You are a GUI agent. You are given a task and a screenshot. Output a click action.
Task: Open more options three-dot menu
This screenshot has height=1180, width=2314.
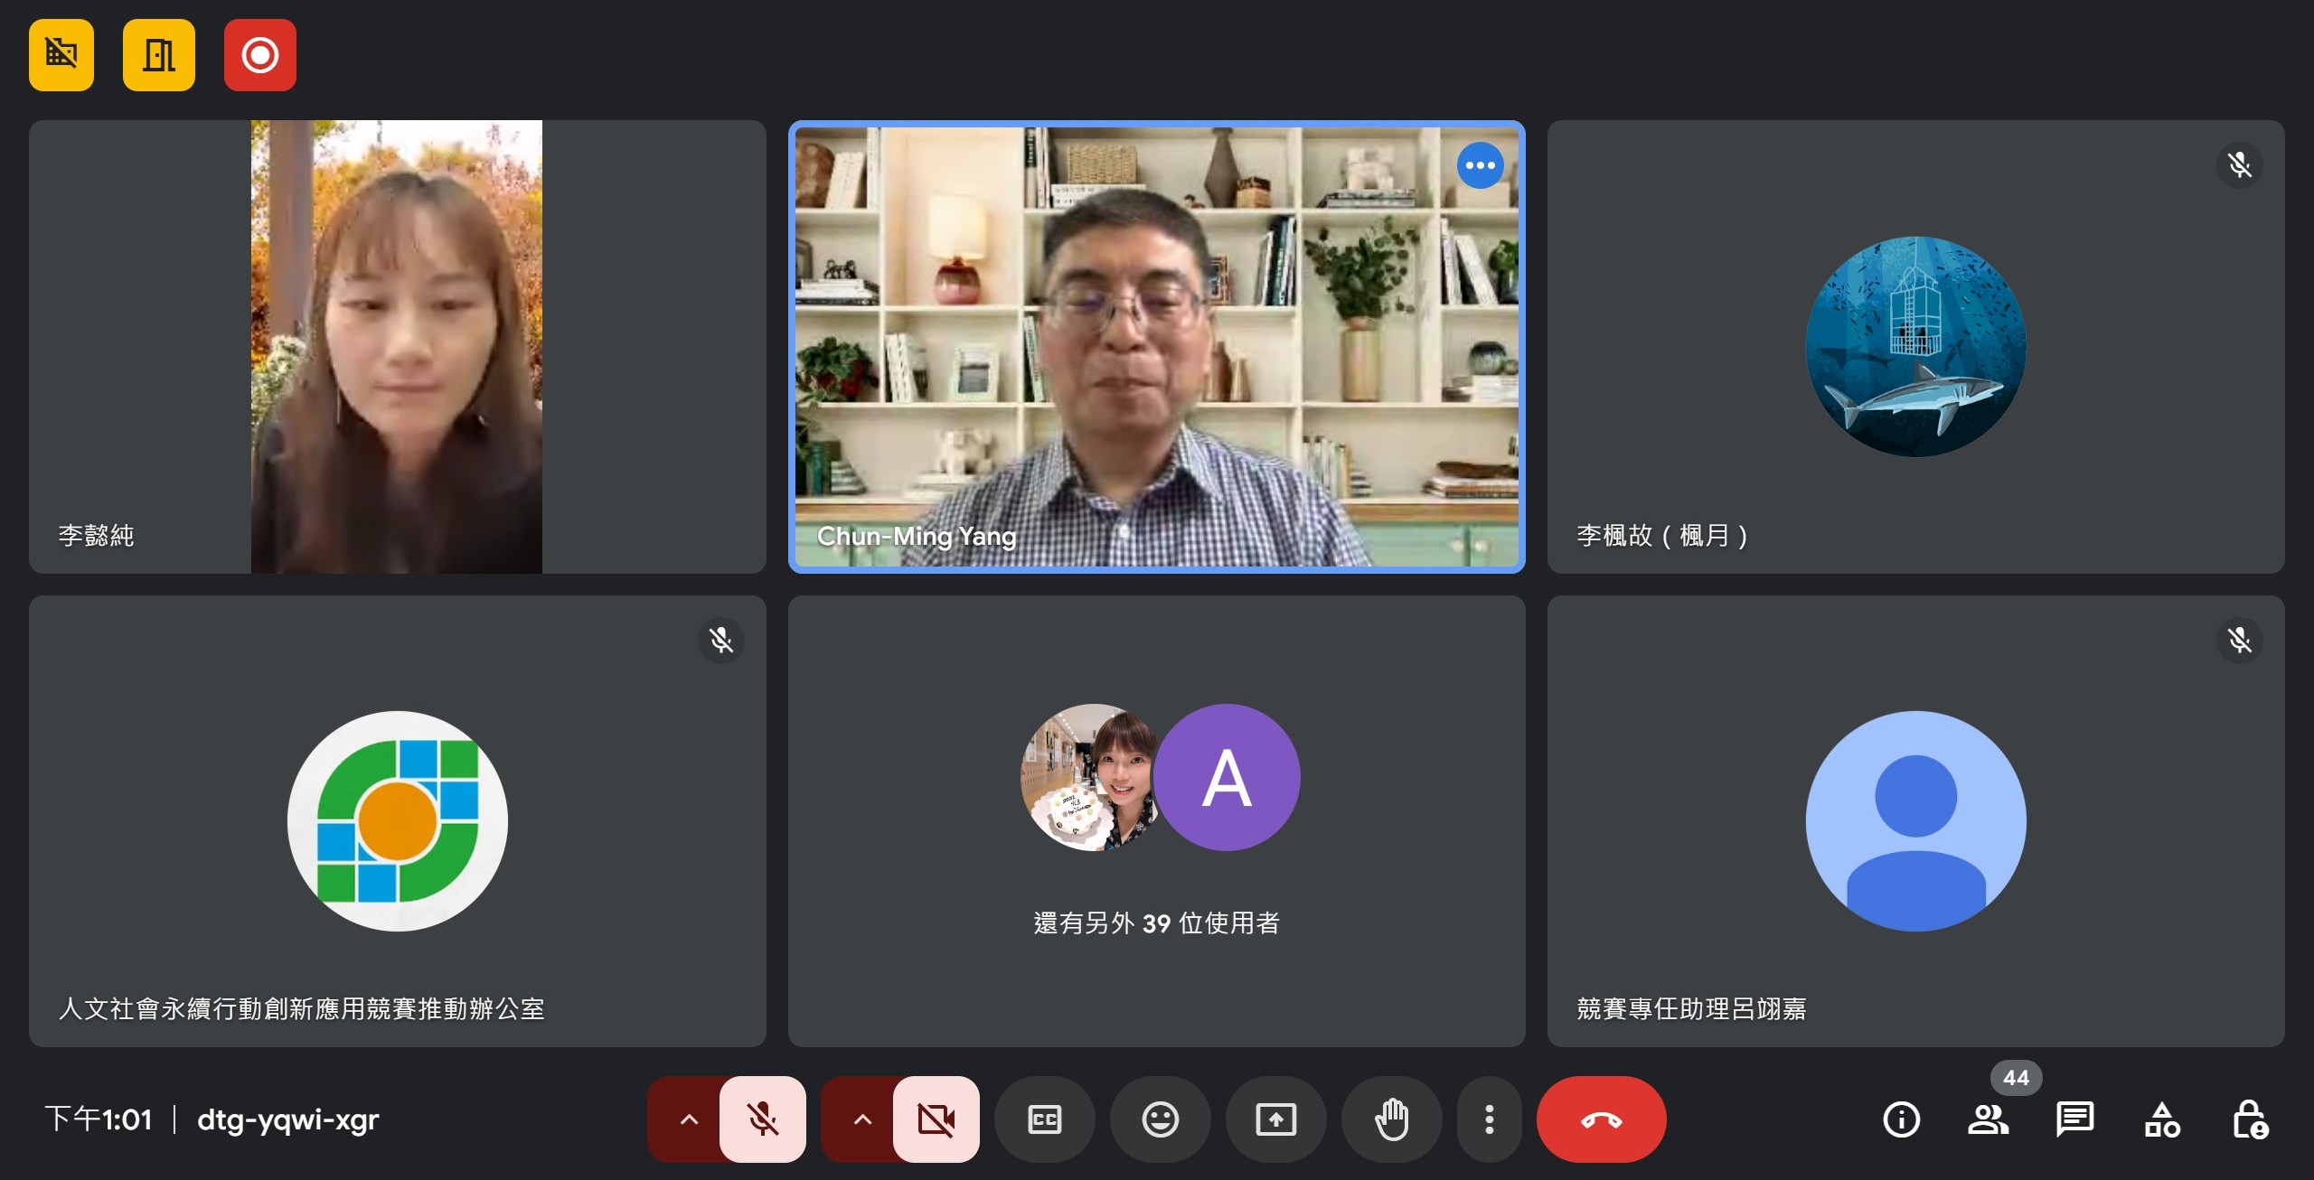pos(1489,1119)
